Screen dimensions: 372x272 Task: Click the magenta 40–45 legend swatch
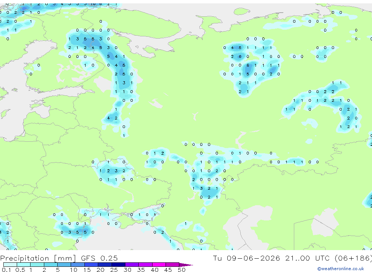159,265
